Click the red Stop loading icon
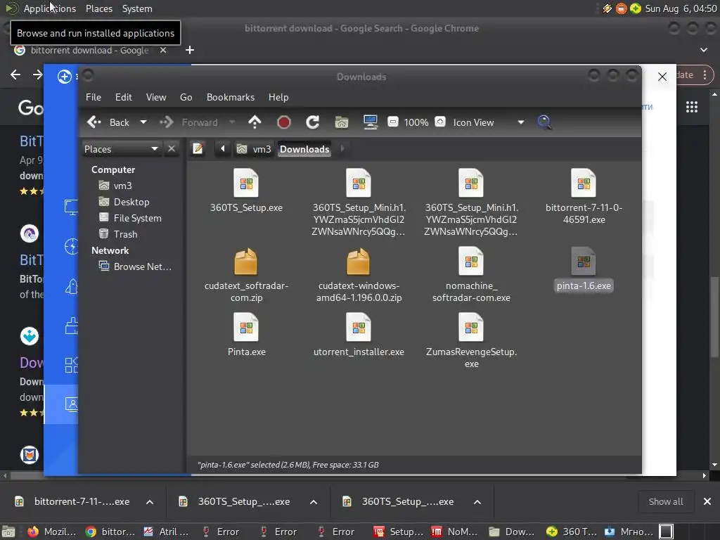Screen dimensions: 720x540 [x=284, y=122]
